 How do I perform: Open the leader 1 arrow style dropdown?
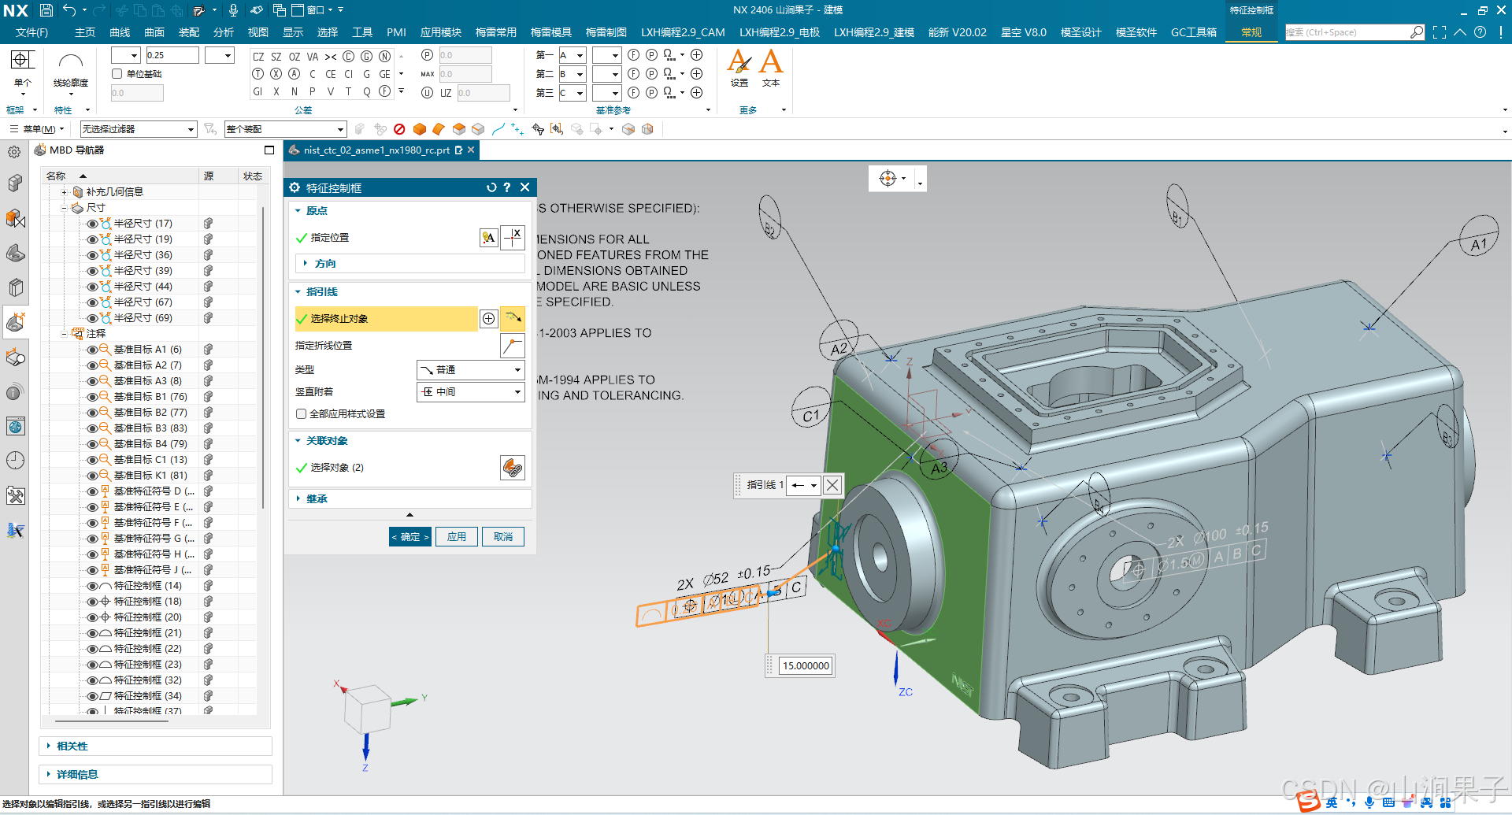(x=804, y=485)
